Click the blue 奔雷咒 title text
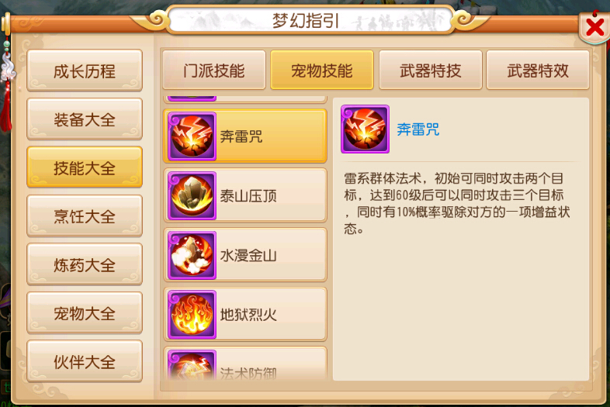This screenshot has width=610, height=407. coord(418,129)
